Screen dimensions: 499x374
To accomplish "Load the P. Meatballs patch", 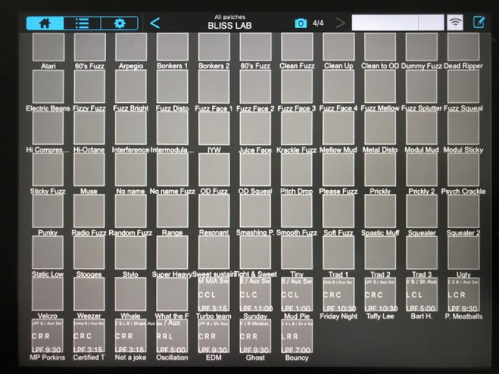I will (x=463, y=294).
